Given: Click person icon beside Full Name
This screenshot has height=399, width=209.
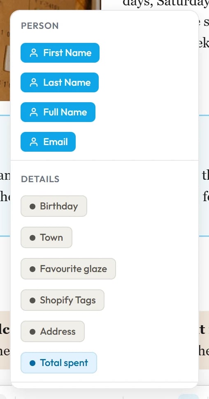Looking at the screenshot, I should [33, 112].
